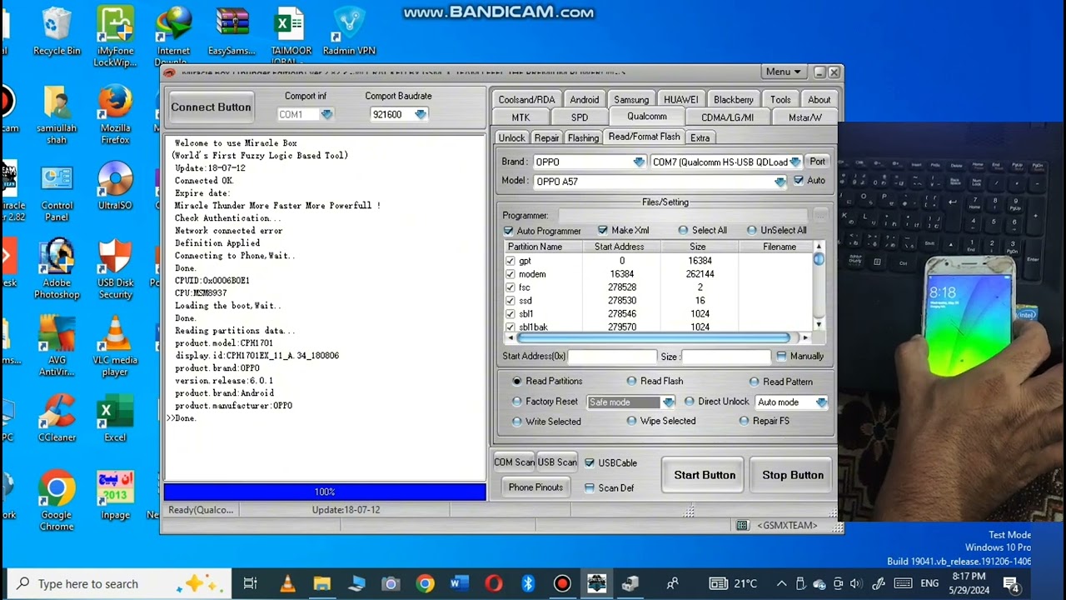Launch the UltraISO desktop icon
This screenshot has width=1066, height=600.
(115, 181)
